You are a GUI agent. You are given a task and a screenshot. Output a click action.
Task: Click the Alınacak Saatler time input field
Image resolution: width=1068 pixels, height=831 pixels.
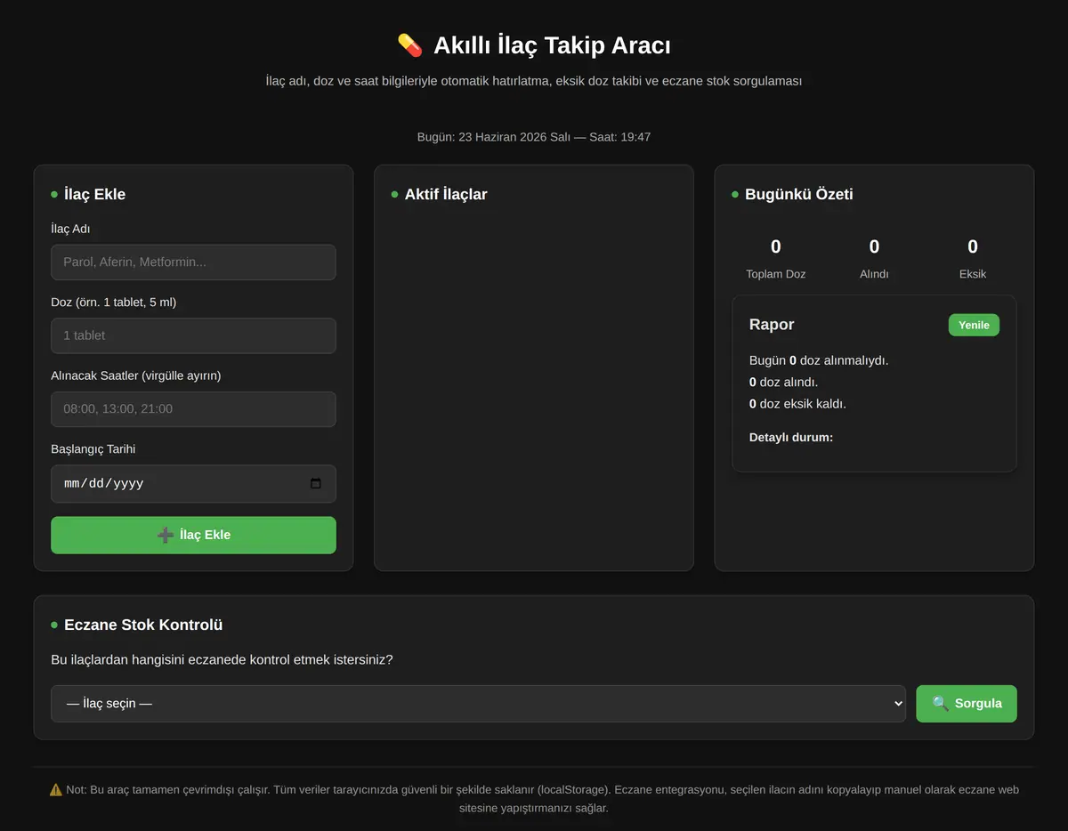click(193, 409)
